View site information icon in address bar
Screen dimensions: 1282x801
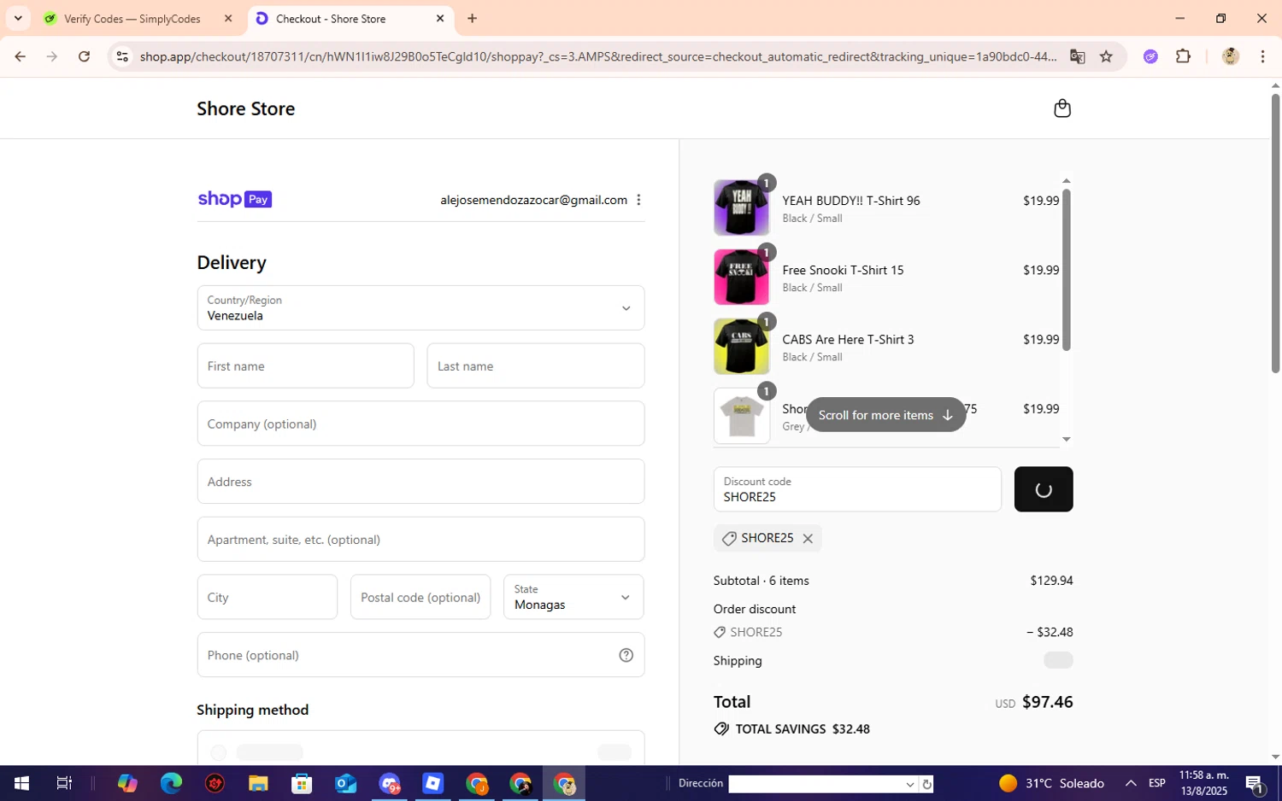click(122, 56)
